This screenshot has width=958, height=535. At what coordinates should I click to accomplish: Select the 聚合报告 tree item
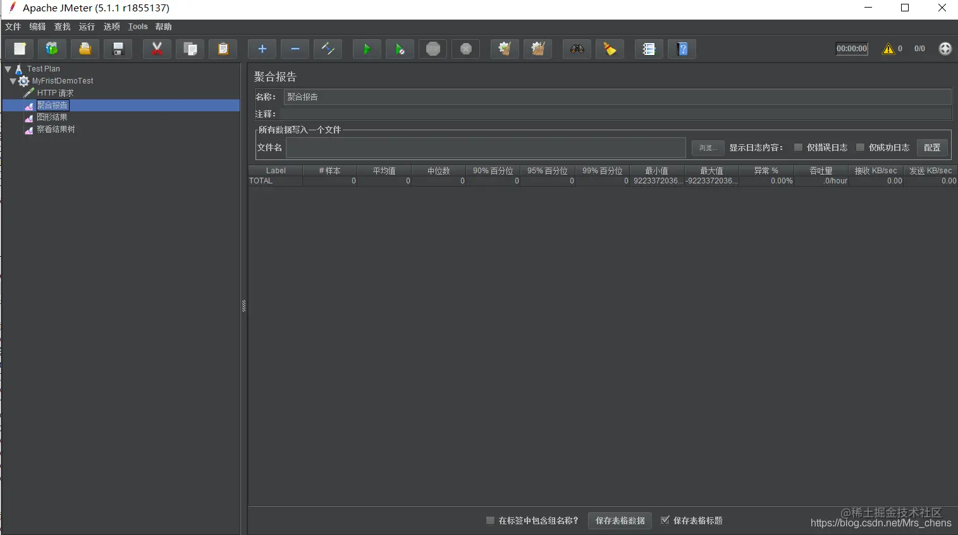tap(52, 105)
